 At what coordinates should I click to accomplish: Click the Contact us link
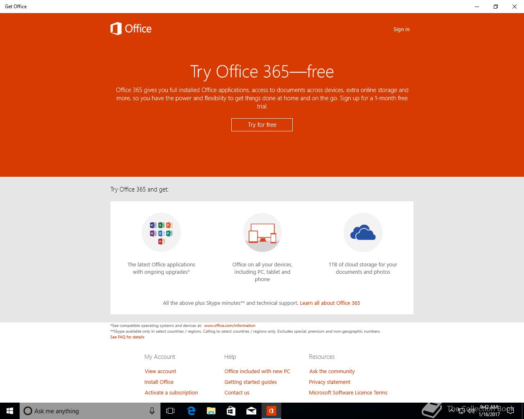click(x=237, y=392)
